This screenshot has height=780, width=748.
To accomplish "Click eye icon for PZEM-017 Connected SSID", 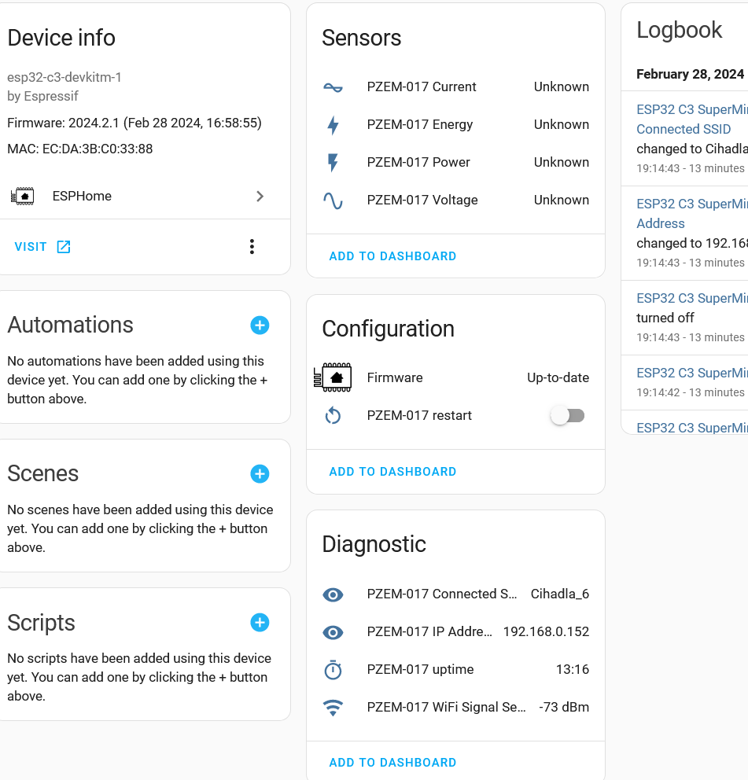I will (x=333, y=594).
